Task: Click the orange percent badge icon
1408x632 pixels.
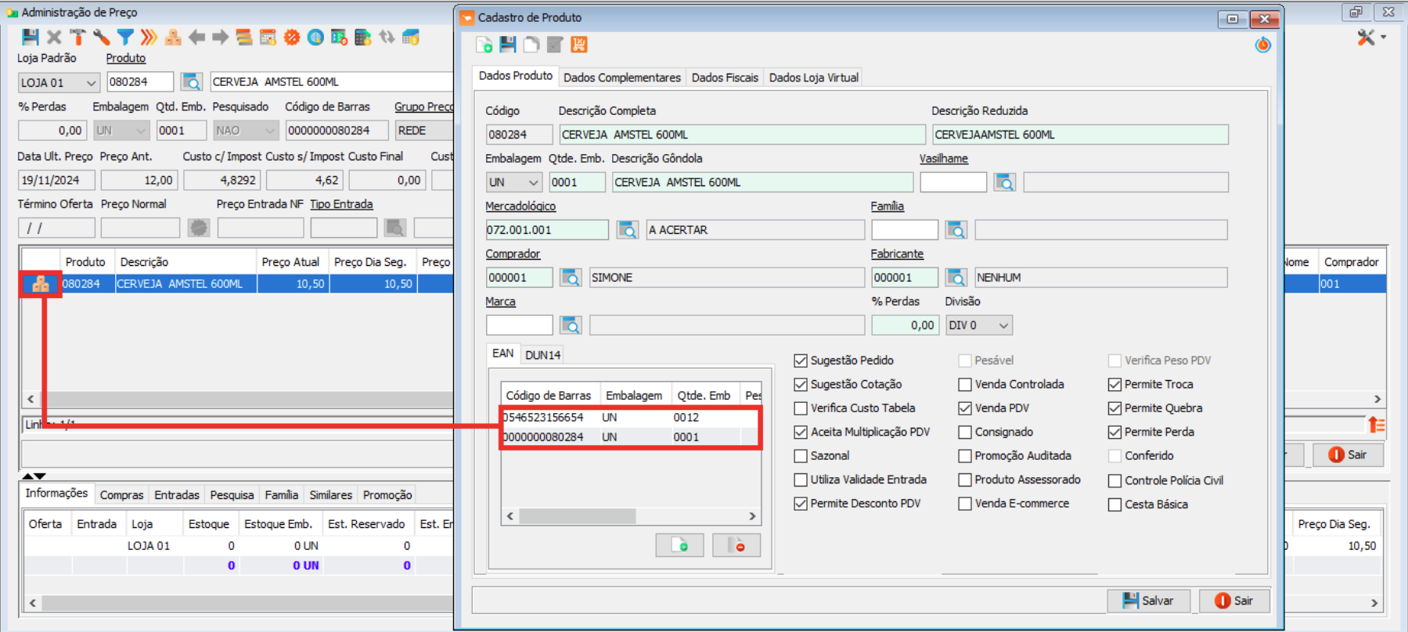Action: [x=292, y=37]
